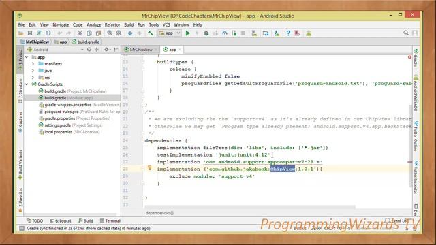
Task: Click the Cut scissors icon
Action: (80, 33)
